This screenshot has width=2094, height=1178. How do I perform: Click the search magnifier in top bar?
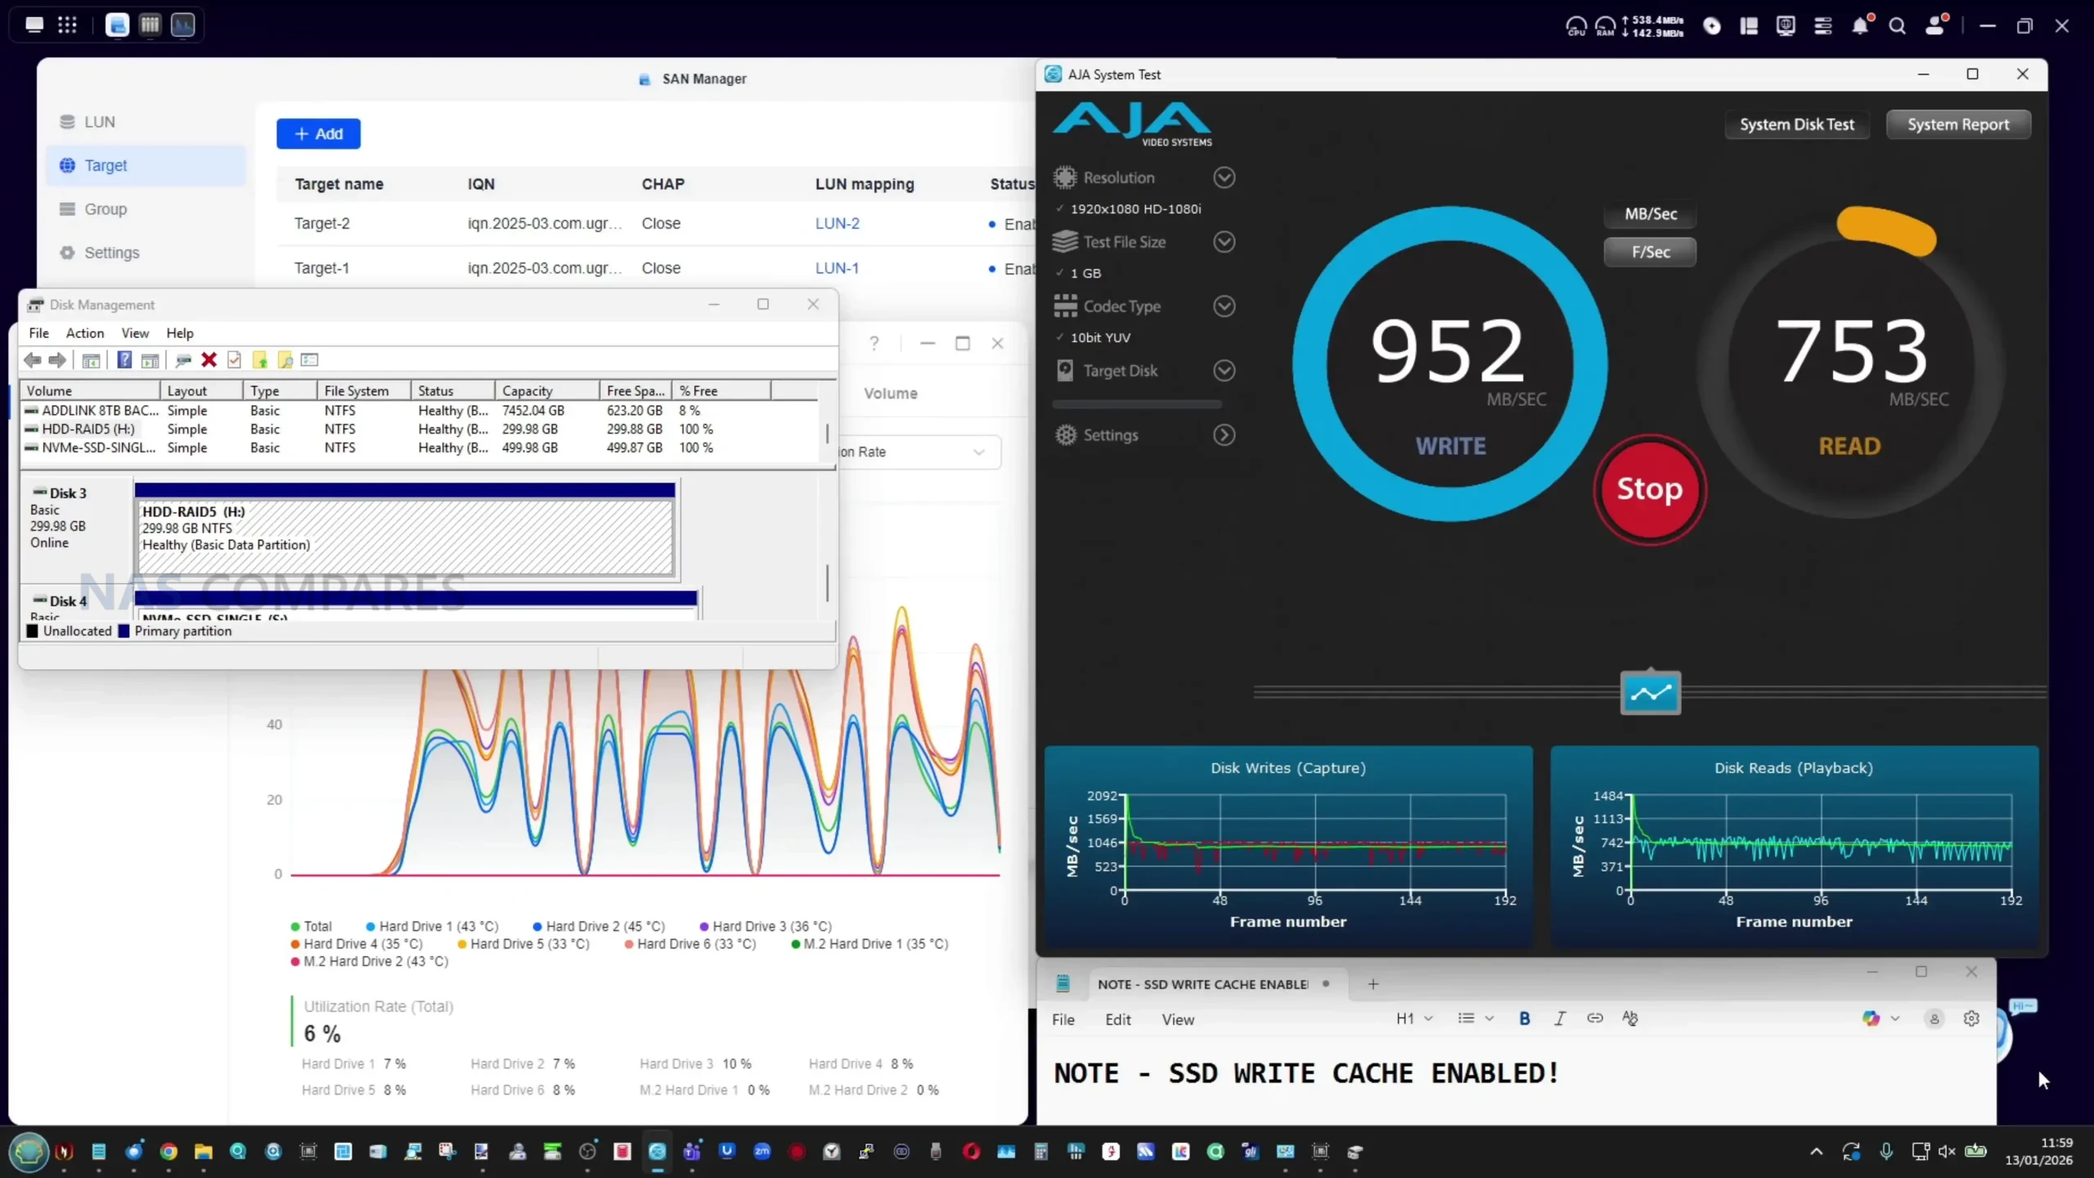1897,26
